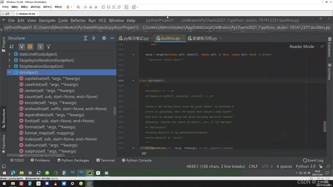Image resolution: width=333 pixels, height=187 pixels.
Task: Expand StopIteration(Exception) class node
Action: [10, 66]
